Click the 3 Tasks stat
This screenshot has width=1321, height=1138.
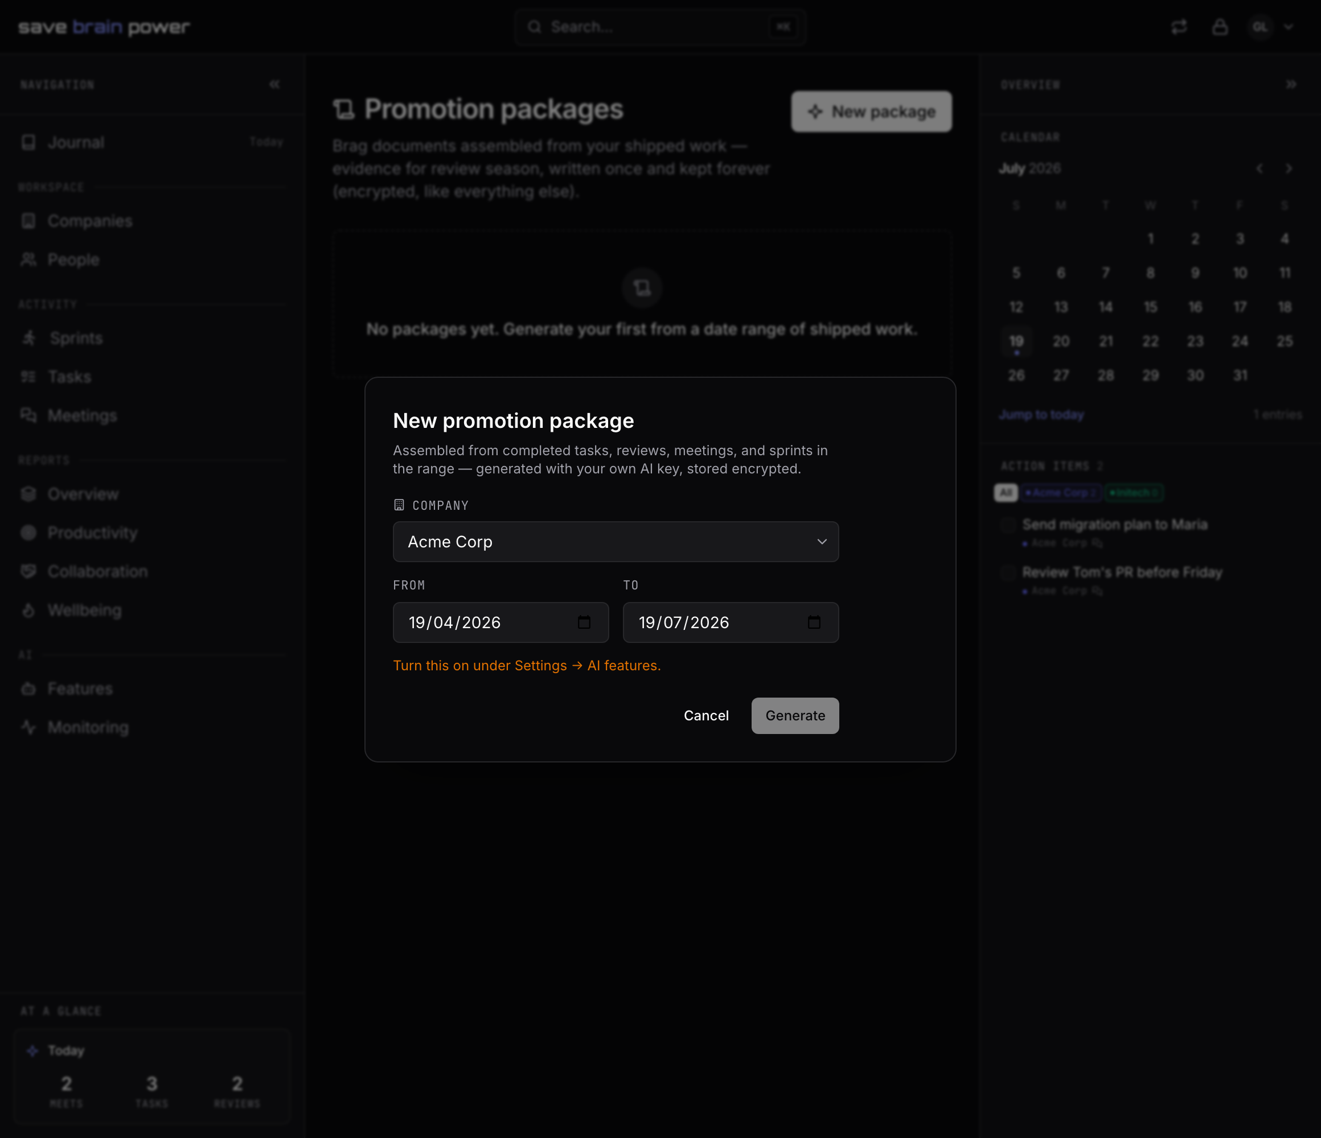point(151,1090)
